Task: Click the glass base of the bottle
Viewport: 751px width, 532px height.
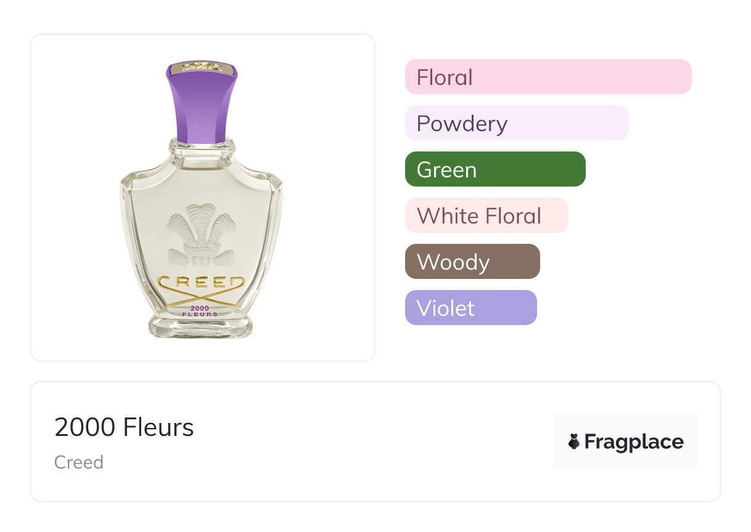Action: coord(201,326)
